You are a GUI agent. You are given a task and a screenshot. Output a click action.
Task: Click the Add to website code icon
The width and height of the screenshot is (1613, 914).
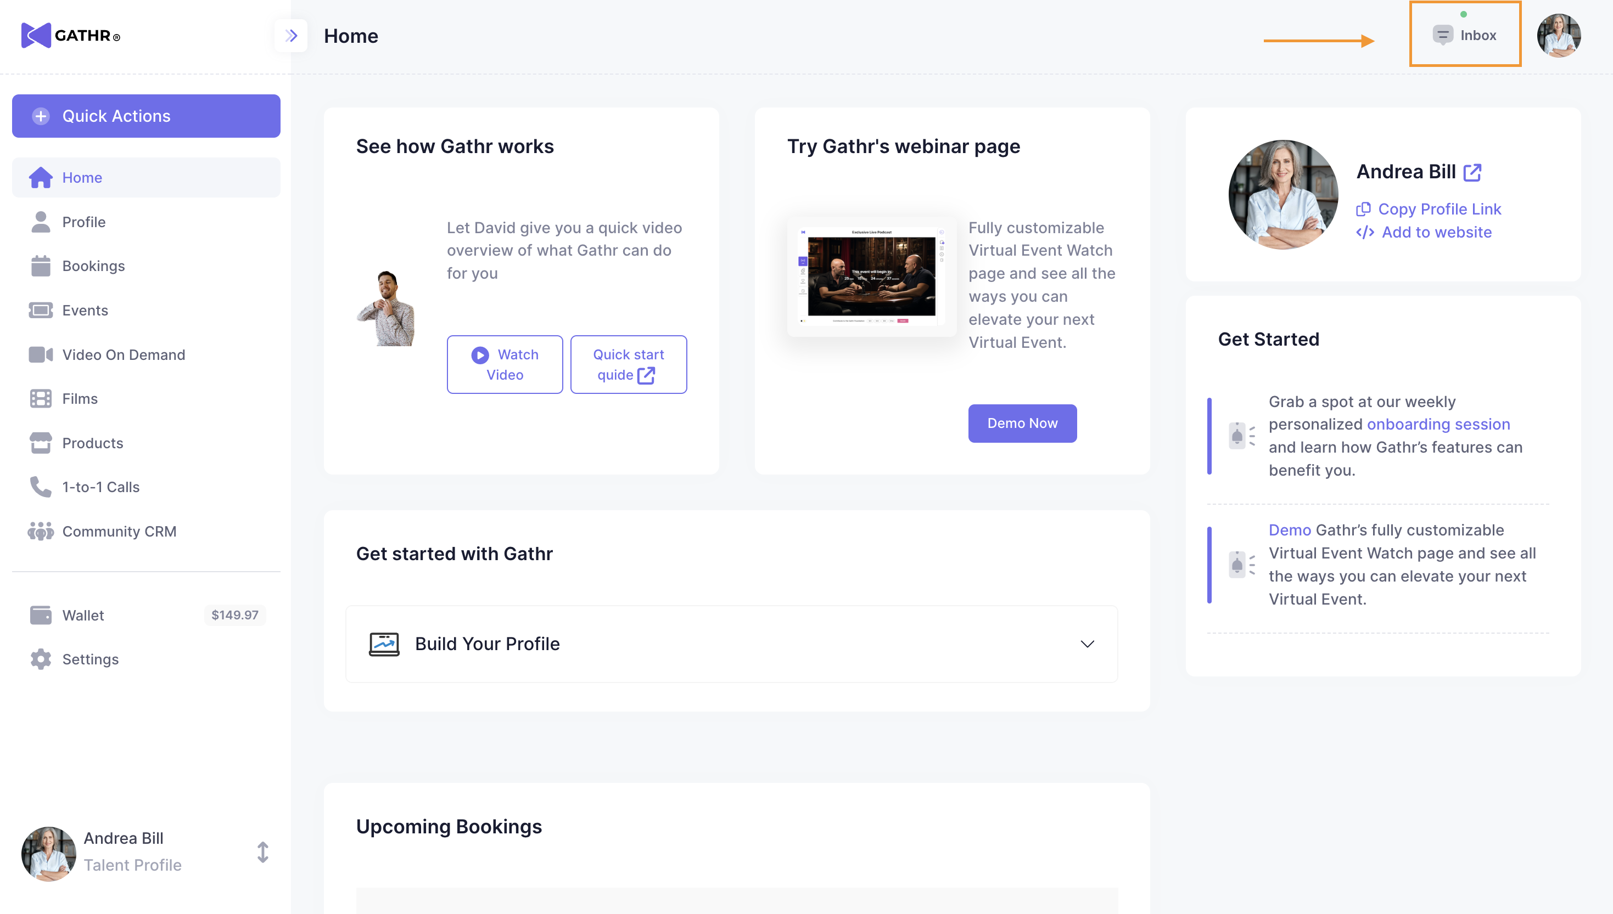tap(1365, 232)
